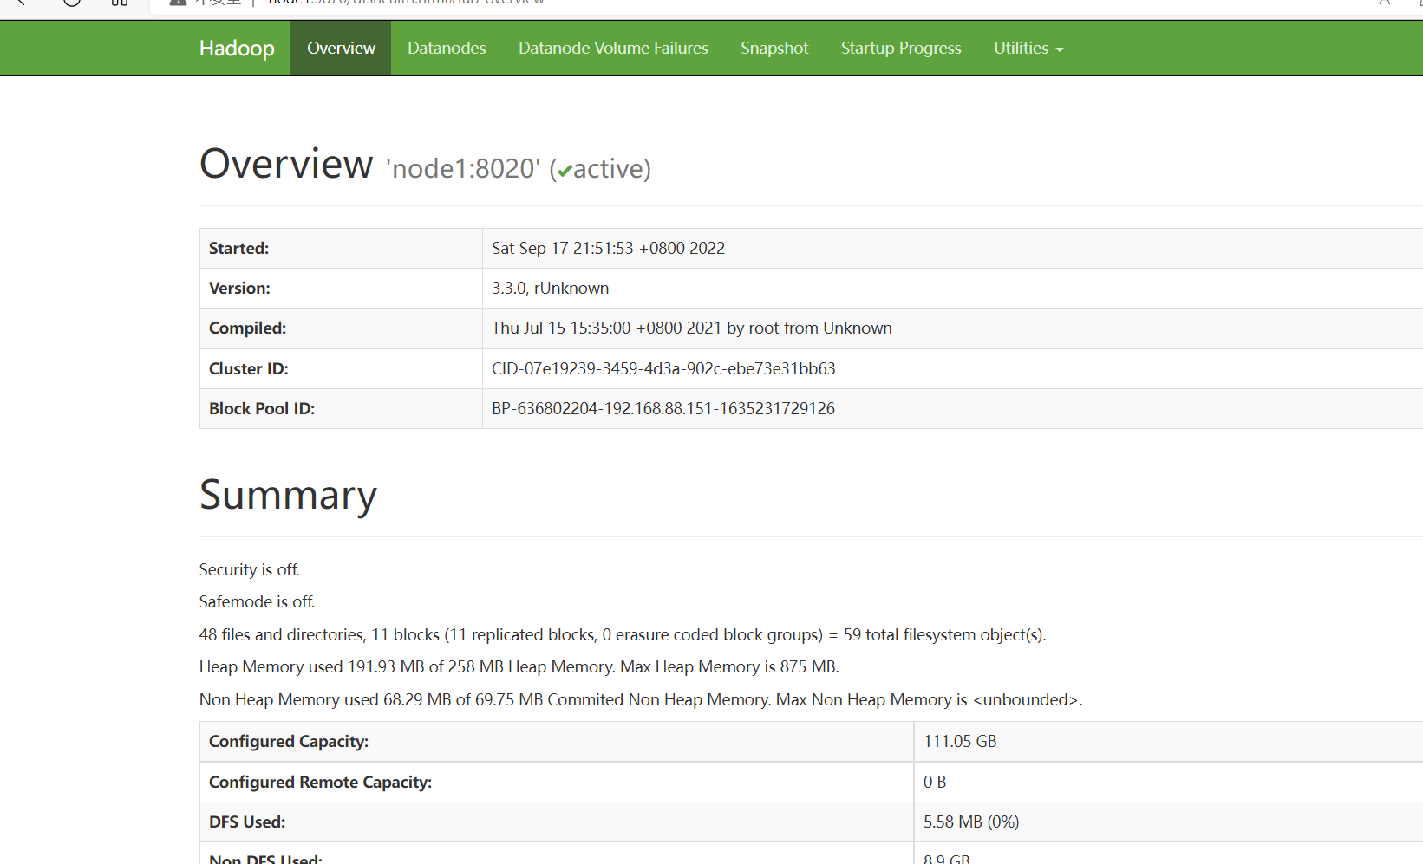Click the "Safemode is off." line
1423x864 pixels.
[257, 602]
